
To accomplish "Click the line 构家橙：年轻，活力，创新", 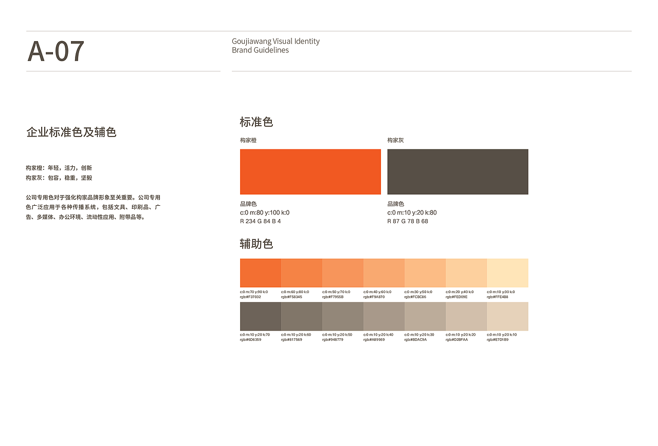I will (x=59, y=168).
